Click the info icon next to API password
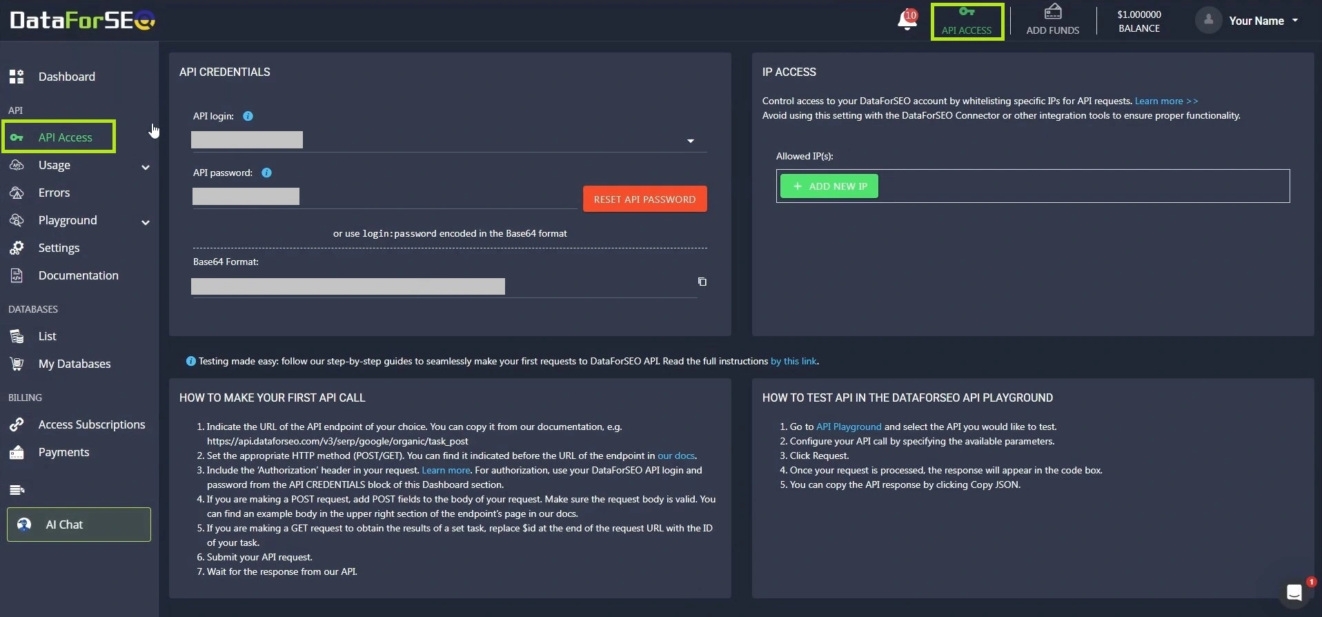Screen dimensions: 1322x617 tap(266, 173)
